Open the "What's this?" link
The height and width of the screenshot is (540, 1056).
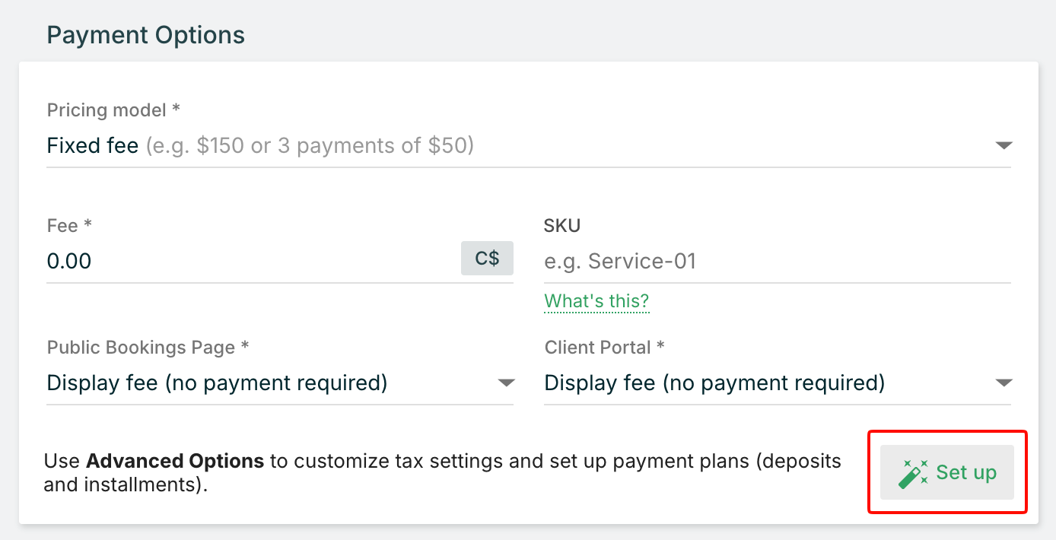coord(596,301)
